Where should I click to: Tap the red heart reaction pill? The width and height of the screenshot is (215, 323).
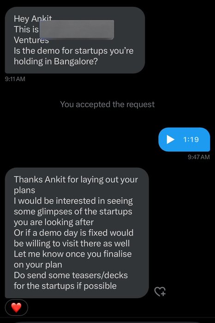[x=17, y=308]
